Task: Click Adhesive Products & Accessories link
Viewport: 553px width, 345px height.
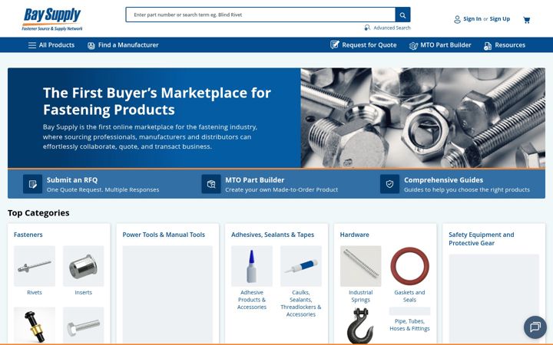Action: pyautogui.click(x=252, y=300)
